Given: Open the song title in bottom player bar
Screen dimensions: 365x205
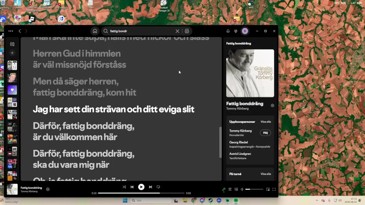Looking at the screenshot, I should click(x=31, y=188).
